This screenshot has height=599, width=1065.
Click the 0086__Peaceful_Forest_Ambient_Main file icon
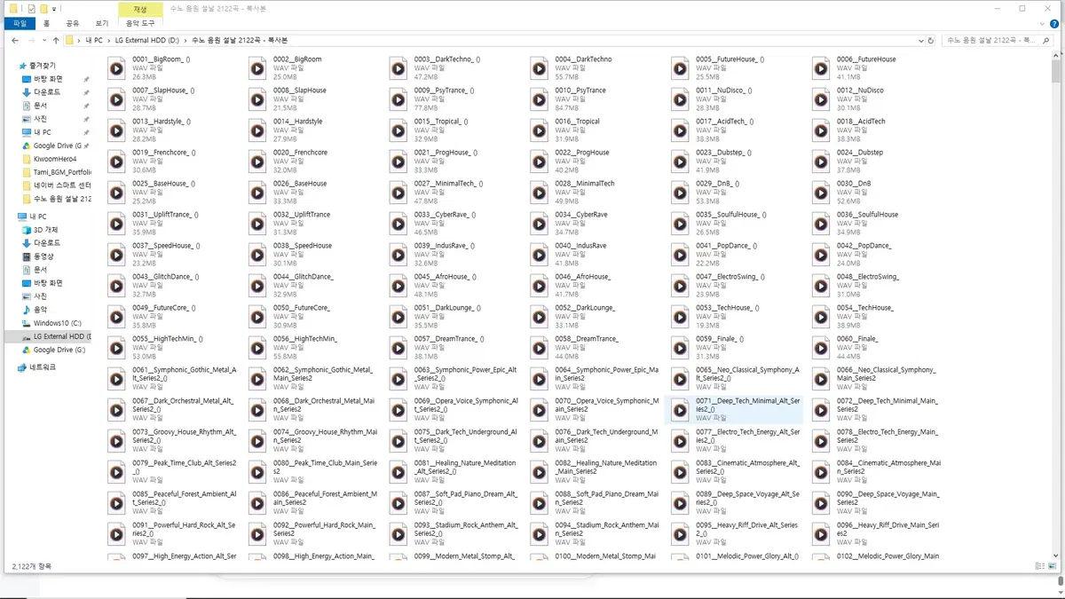257,503
